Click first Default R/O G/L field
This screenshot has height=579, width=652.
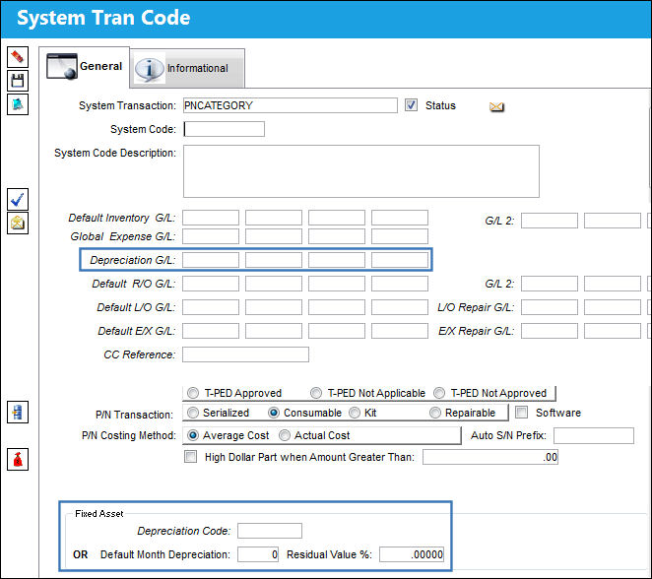click(x=211, y=284)
